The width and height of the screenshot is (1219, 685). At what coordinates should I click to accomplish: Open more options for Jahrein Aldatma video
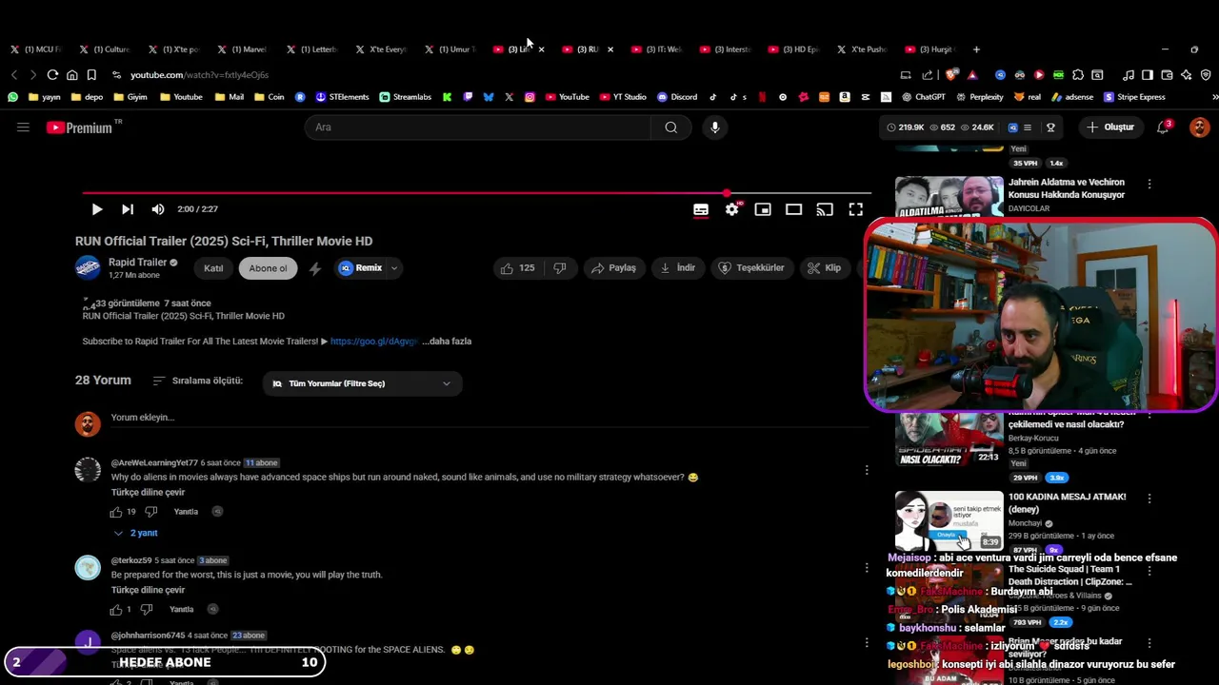click(x=1149, y=185)
